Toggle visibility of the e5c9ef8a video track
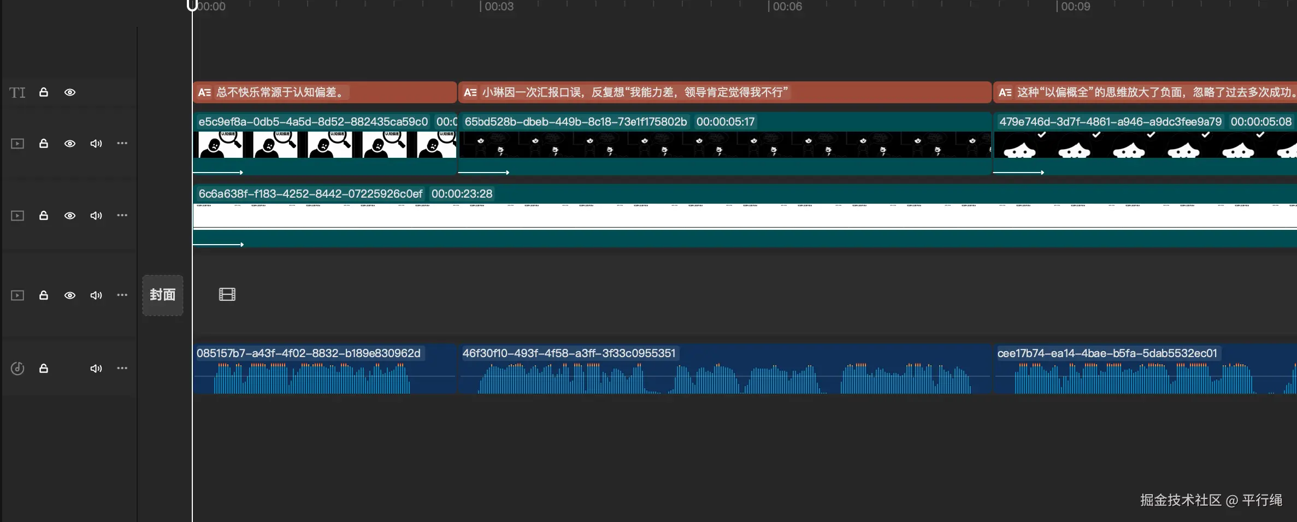 pyautogui.click(x=70, y=144)
